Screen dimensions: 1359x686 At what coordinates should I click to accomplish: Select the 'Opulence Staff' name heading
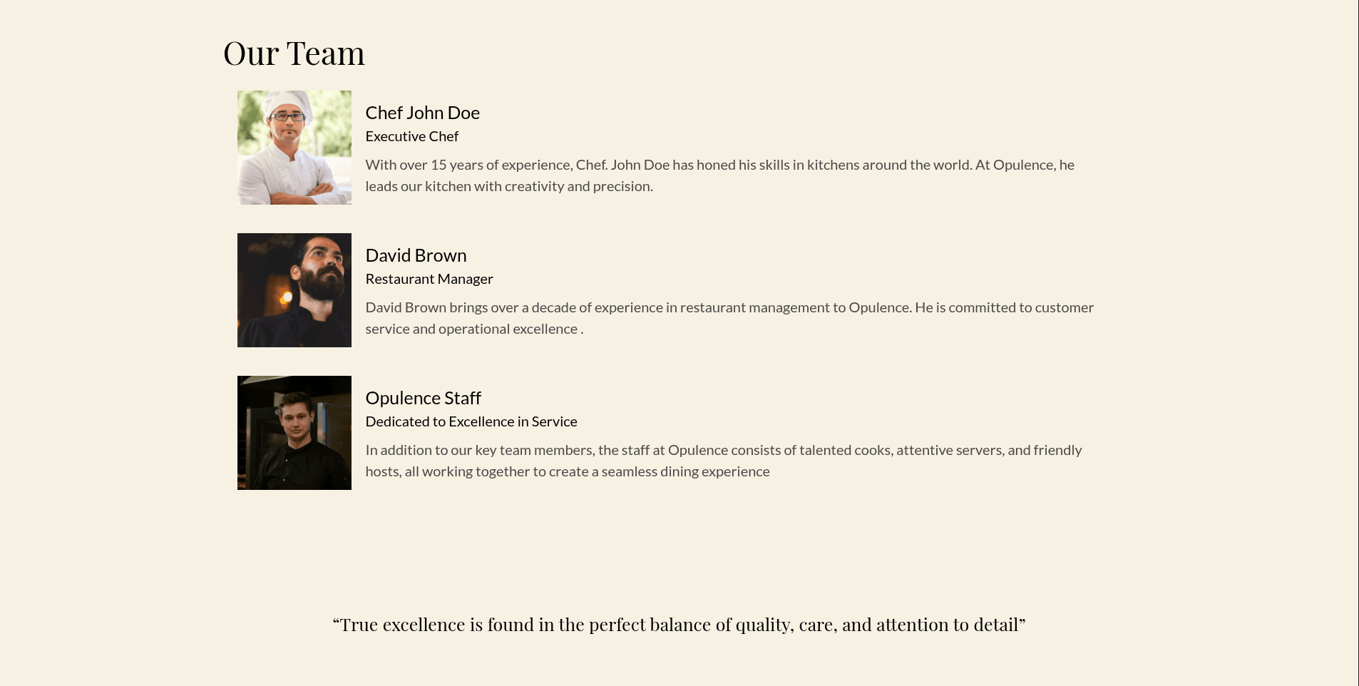(423, 398)
